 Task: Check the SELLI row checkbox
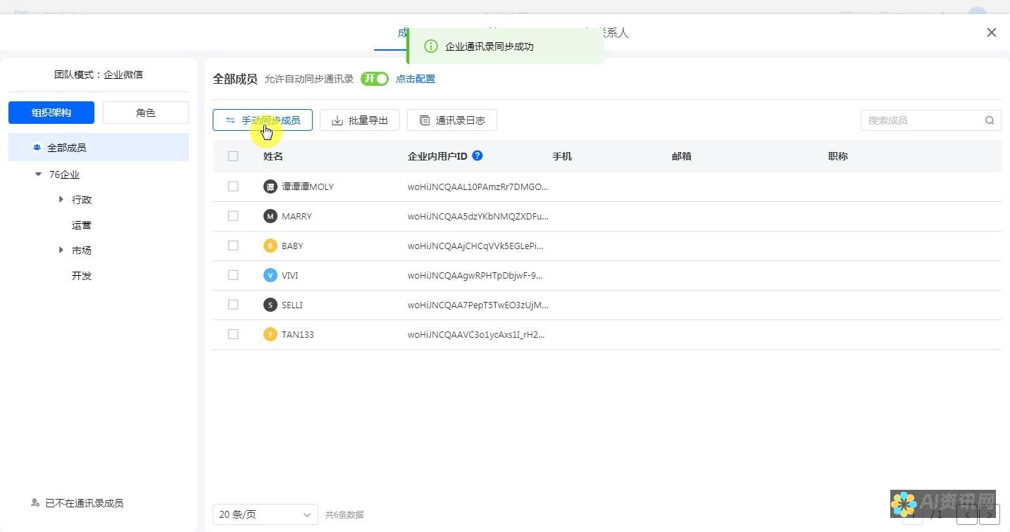(x=233, y=305)
